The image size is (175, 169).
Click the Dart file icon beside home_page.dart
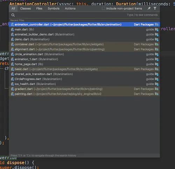pos(12,64)
